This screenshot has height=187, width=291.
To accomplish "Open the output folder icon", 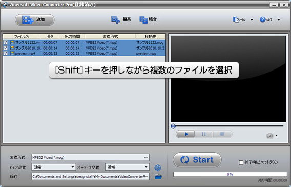I will click(158, 177).
